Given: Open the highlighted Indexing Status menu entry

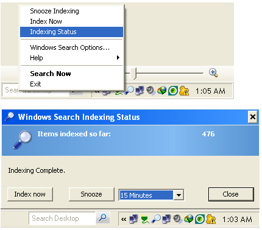Looking at the screenshot, I should (x=71, y=32).
